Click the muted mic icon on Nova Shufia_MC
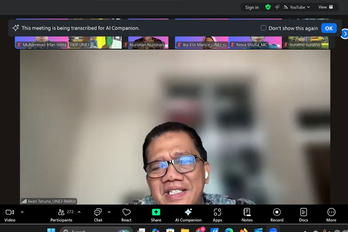Image resolution: width=348 pixels, height=232 pixels. [232, 45]
